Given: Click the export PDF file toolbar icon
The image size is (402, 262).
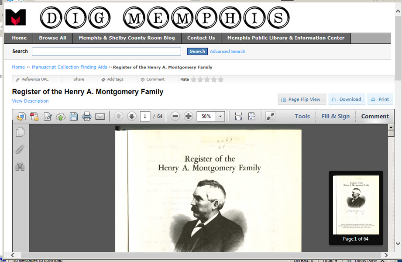Looking at the screenshot, I should (21, 117).
